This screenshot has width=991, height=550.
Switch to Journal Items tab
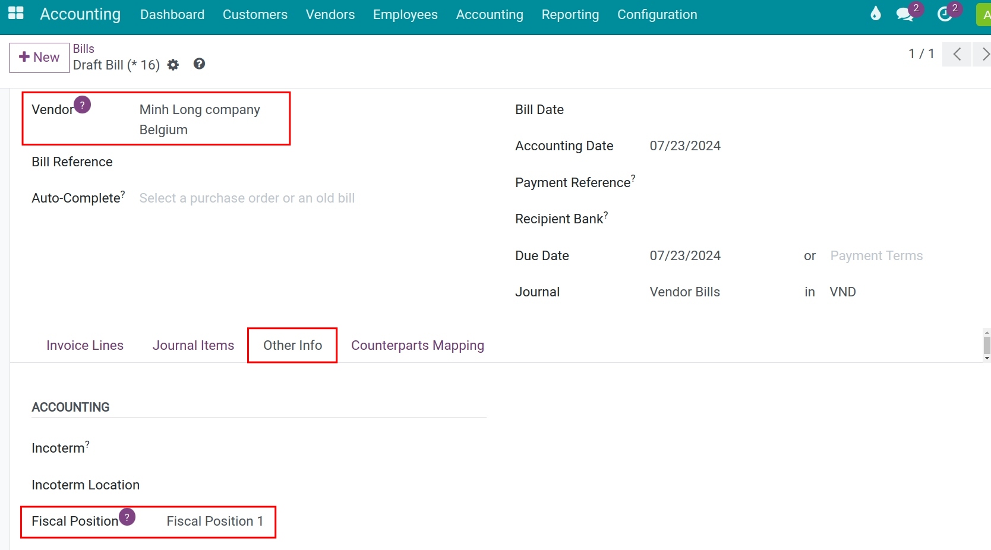point(193,345)
